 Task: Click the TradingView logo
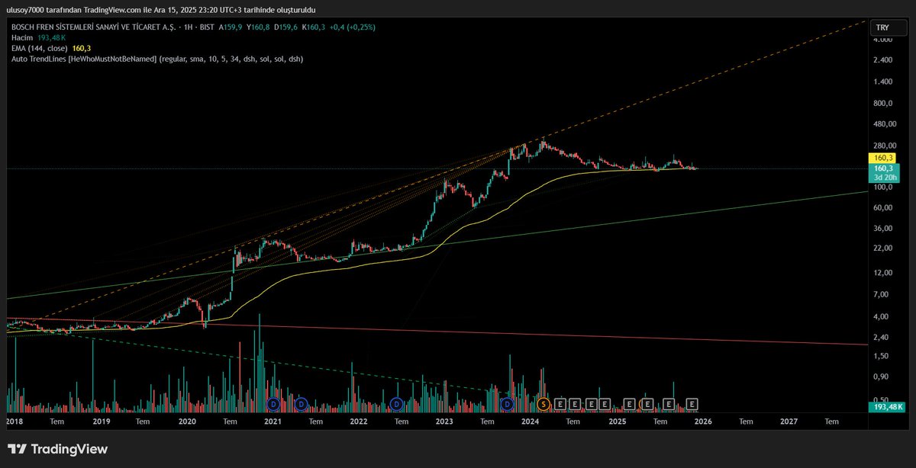[58, 450]
